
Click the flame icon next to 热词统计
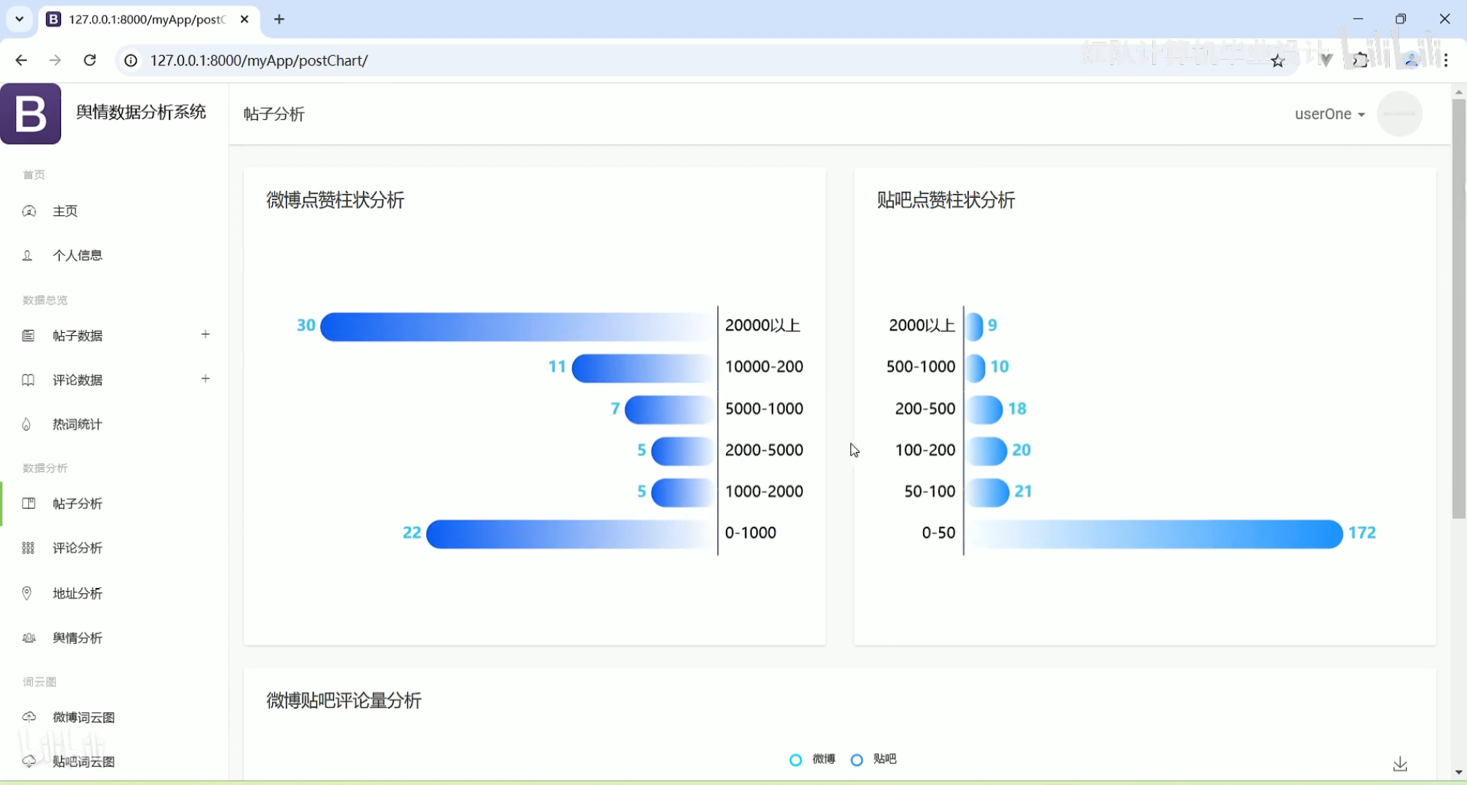(27, 424)
